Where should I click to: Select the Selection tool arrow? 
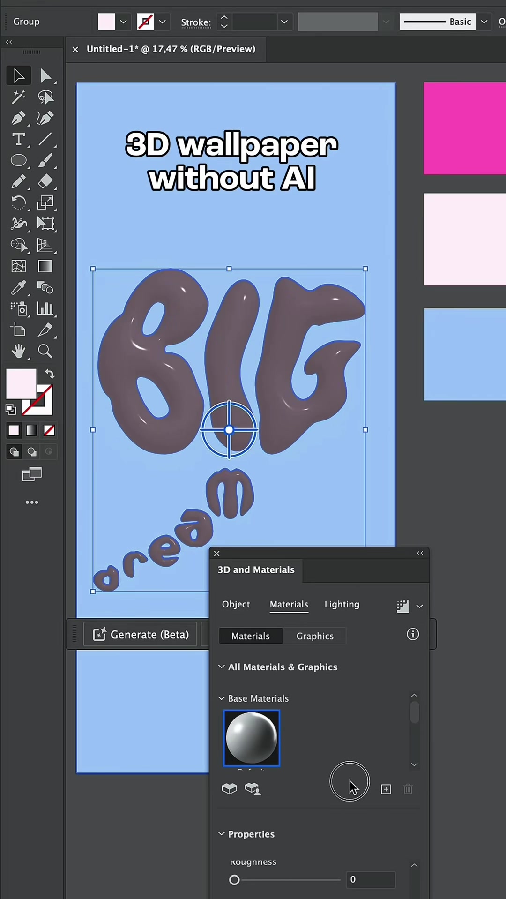pyautogui.click(x=19, y=75)
